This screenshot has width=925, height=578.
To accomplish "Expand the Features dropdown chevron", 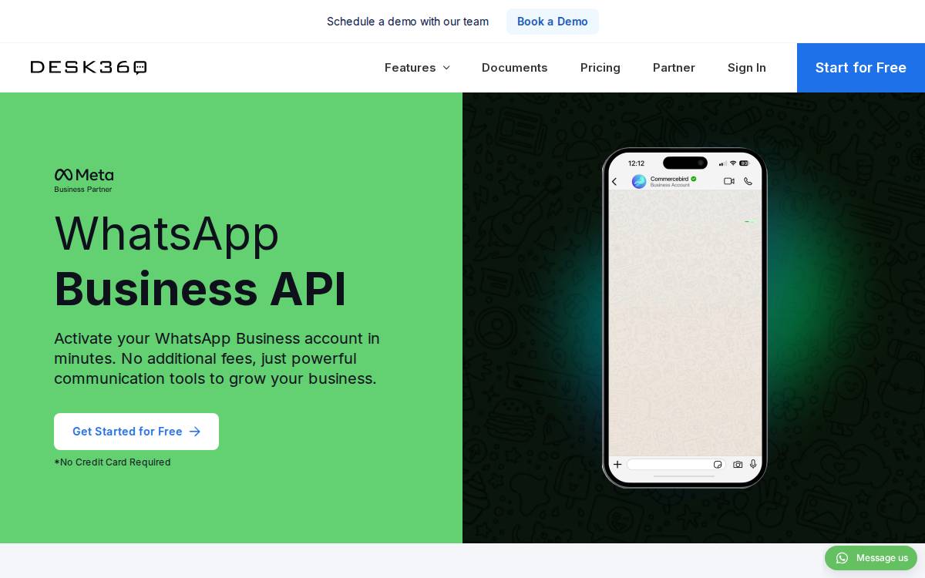I will (x=446, y=68).
